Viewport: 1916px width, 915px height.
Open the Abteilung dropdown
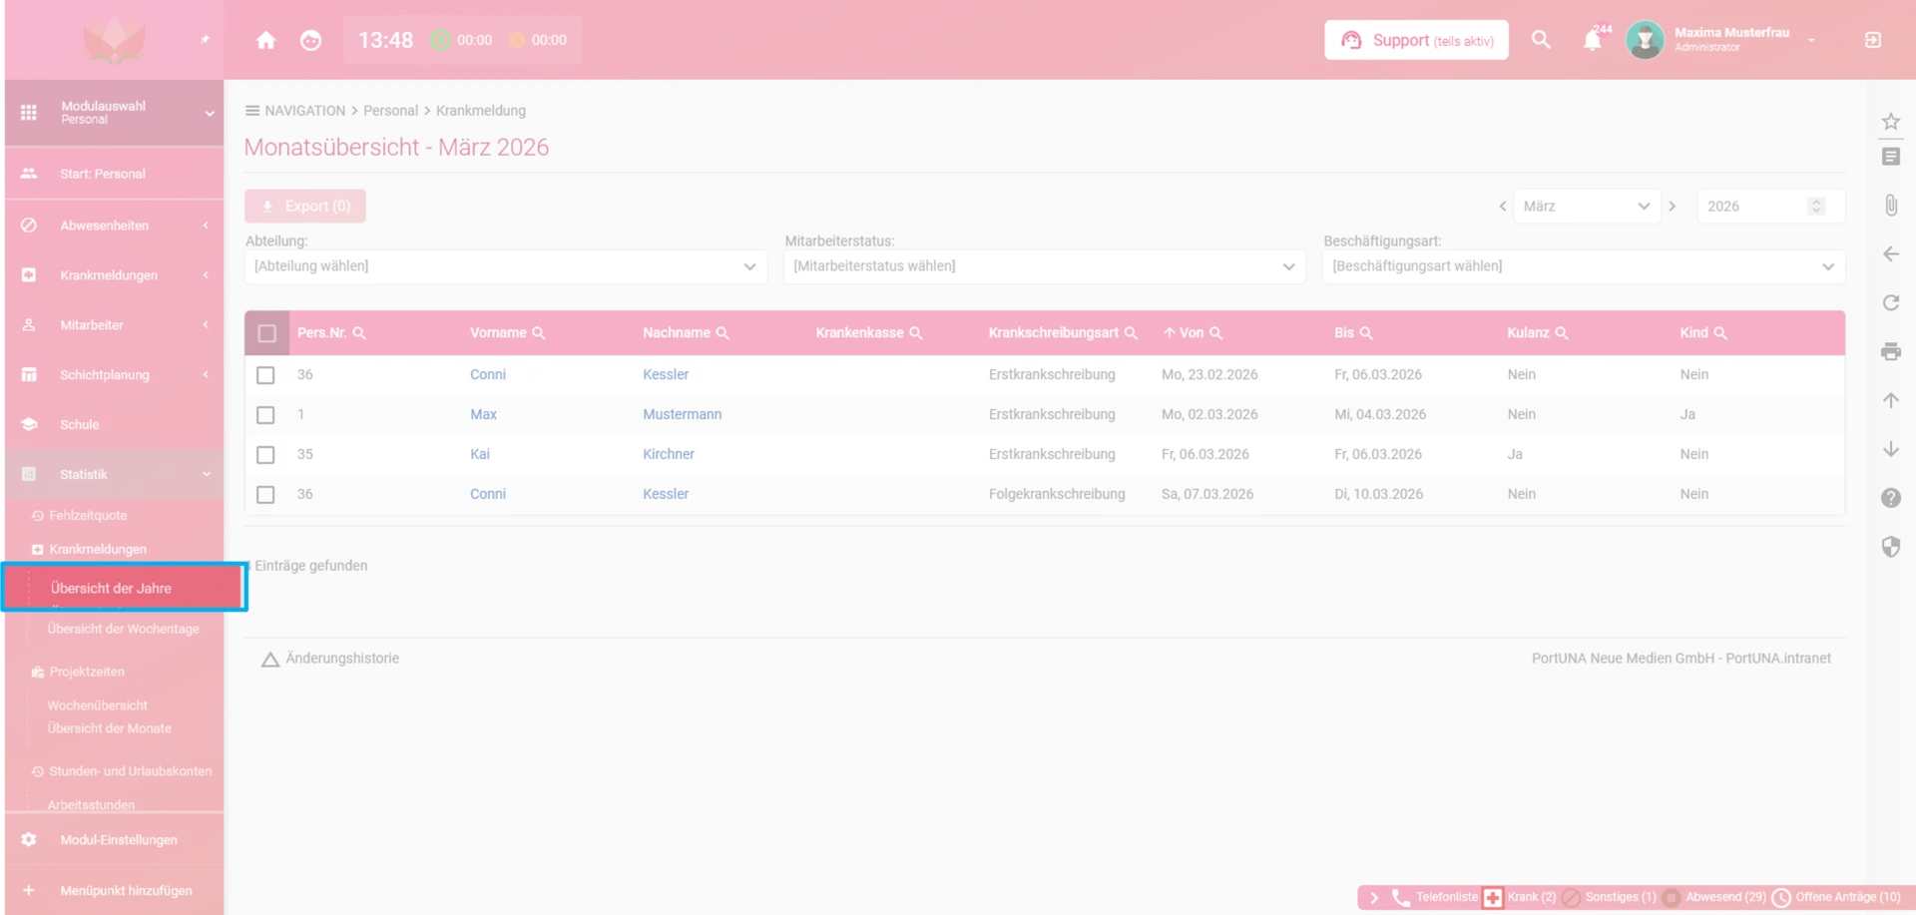[506, 266]
